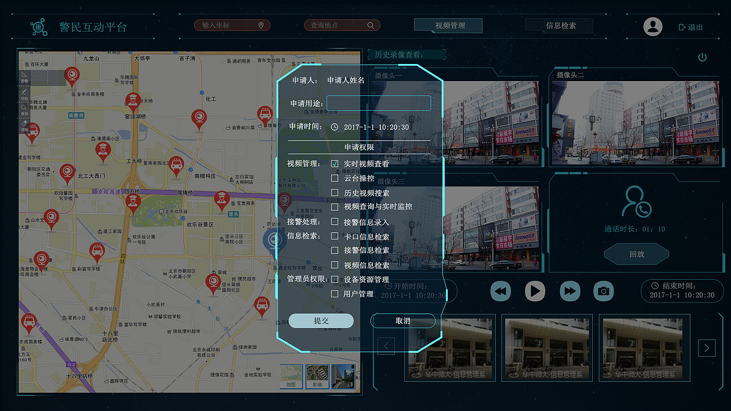Click the 申请时间 value 2017-1-1 10:20:30
The width and height of the screenshot is (731, 411).
pyautogui.click(x=376, y=127)
